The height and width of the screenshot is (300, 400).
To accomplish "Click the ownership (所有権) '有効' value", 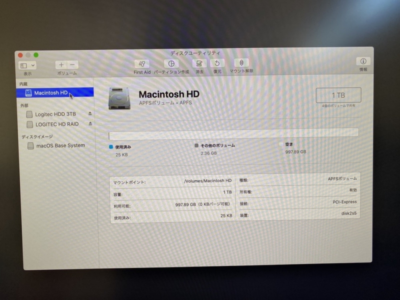I will tap(353, 190).
